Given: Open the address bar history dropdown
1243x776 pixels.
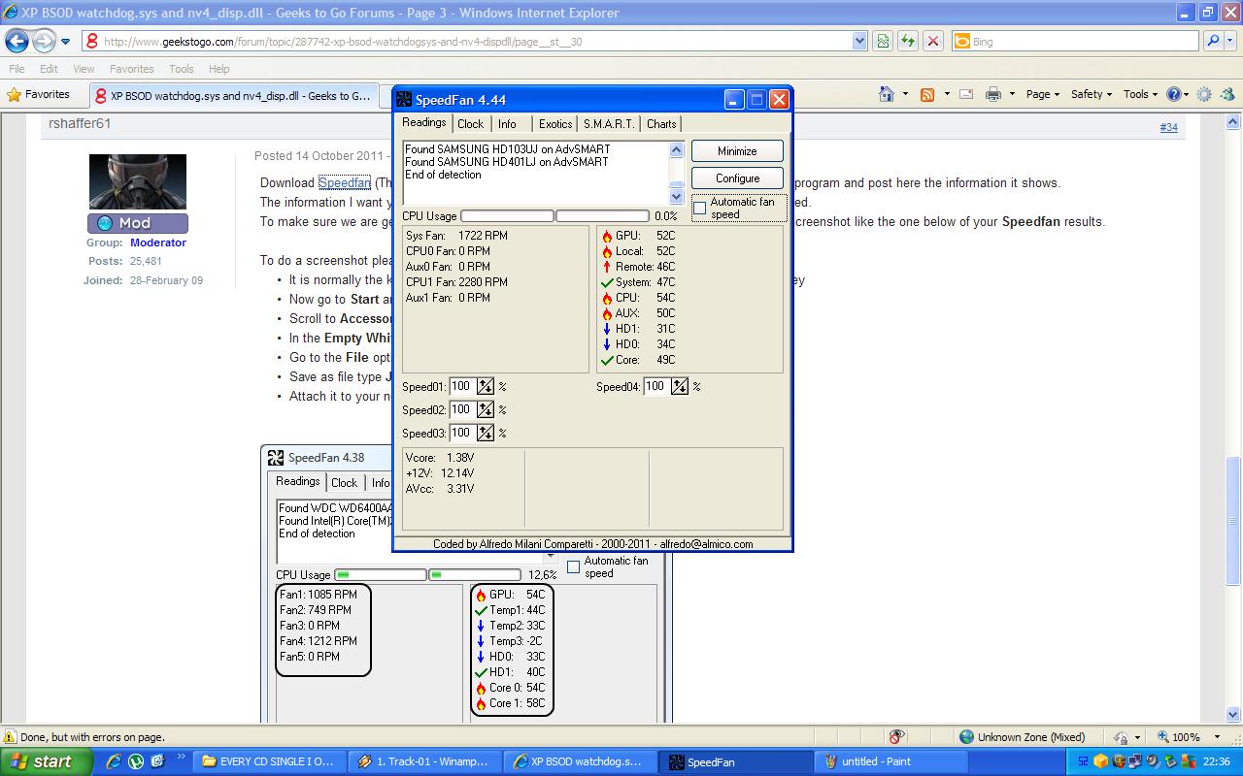Looking at the screenshot, I should 859,41.
